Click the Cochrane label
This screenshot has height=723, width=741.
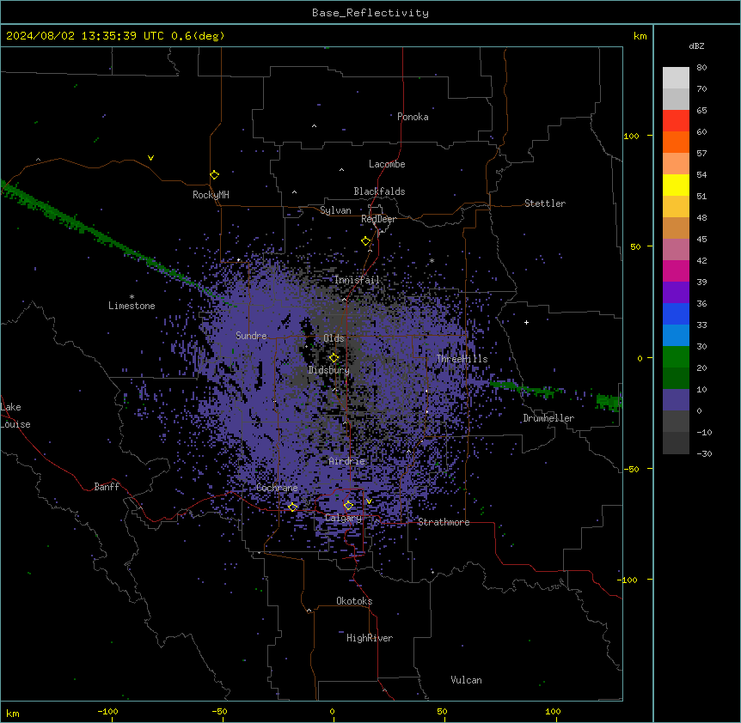277,488
